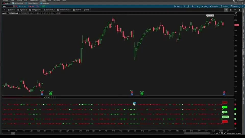
Task: Click the bottom-left collapse button
Action: tap(13, 133)
